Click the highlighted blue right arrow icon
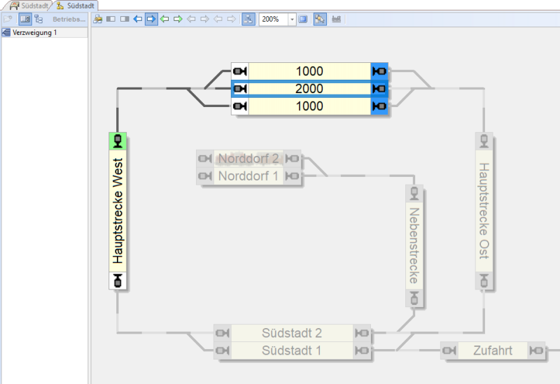The height and width of the screenshot is (384, 560). click(x=151, y=19)
